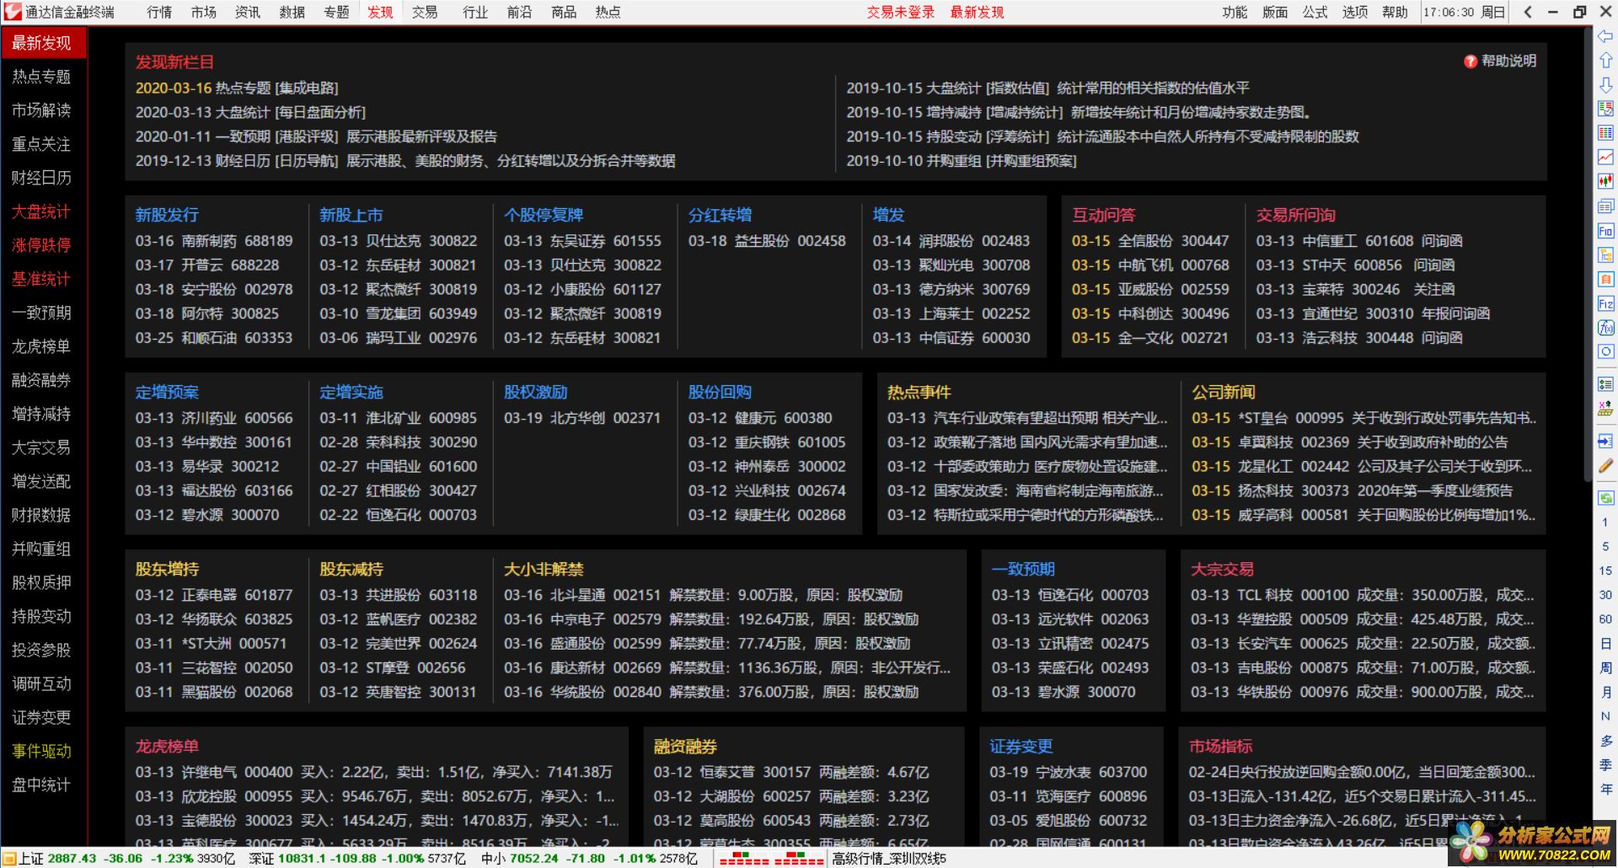Open the colored grid quote-list icon
The height and width of the screenshot is (868, 1618).
click(1605, 133)
